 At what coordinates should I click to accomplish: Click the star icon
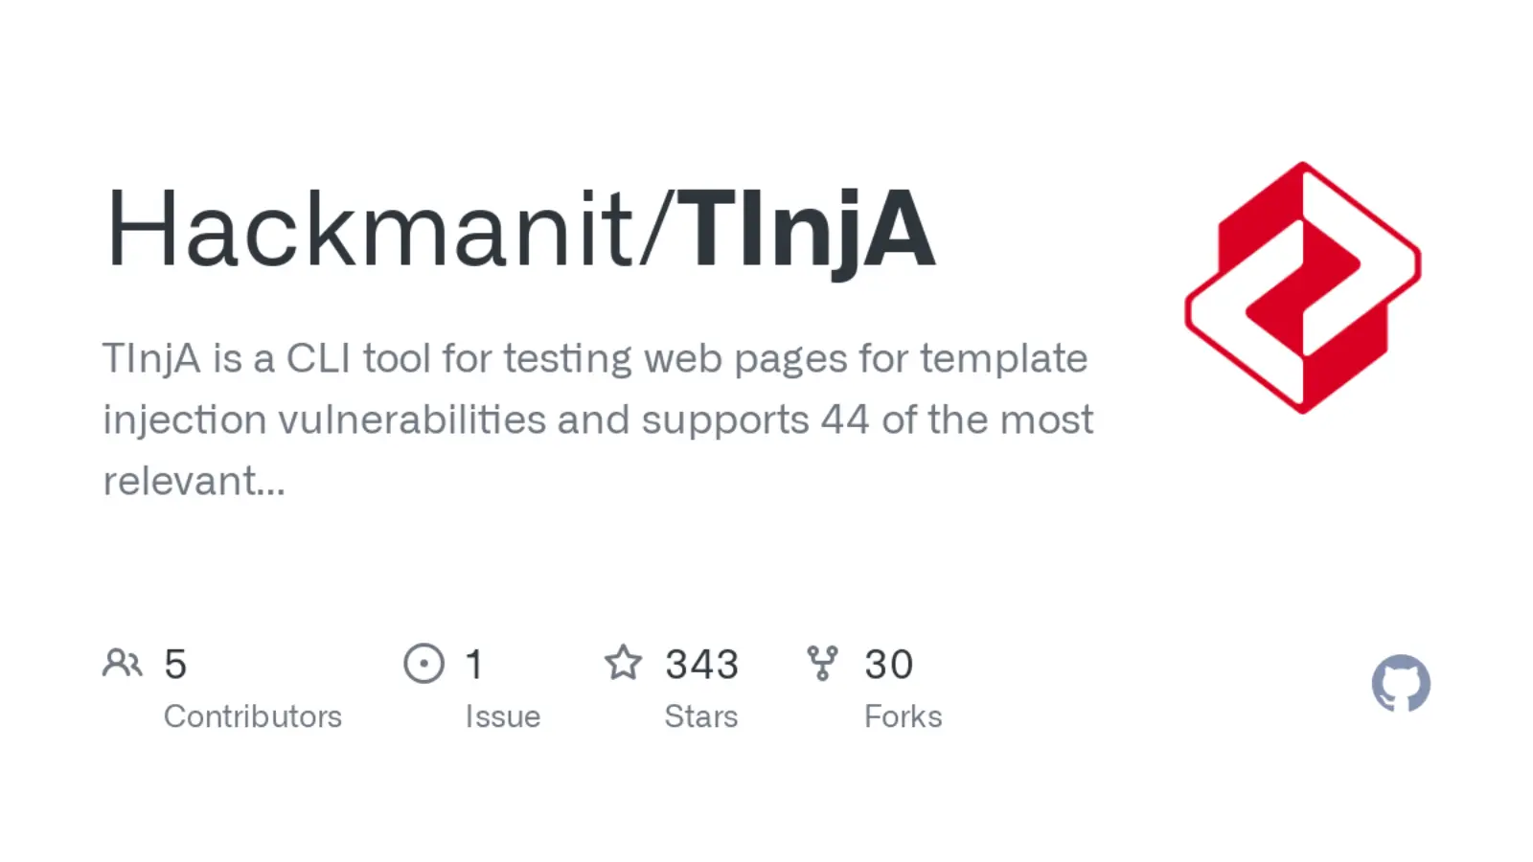(623, 663)
